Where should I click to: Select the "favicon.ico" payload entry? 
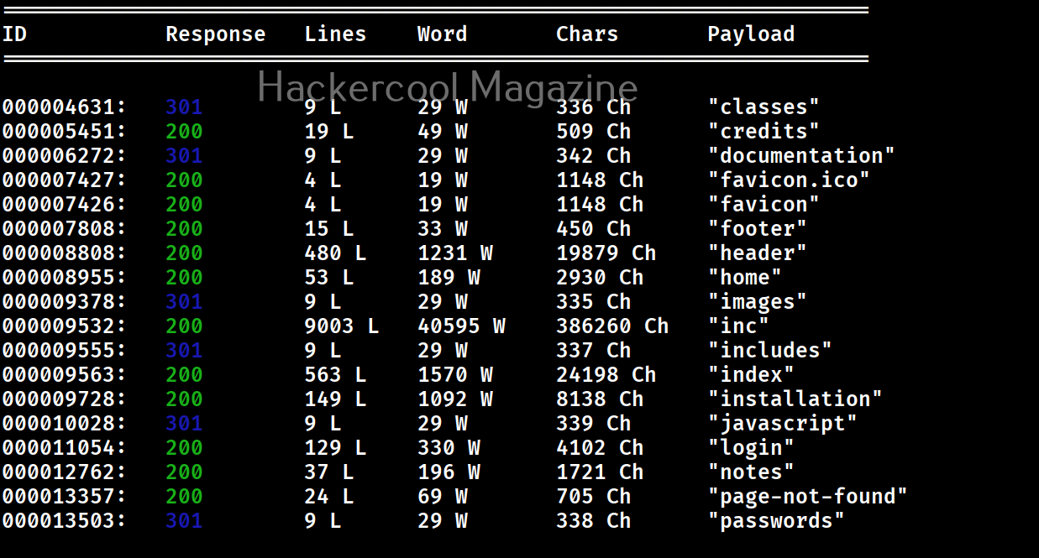click(789, 180)
